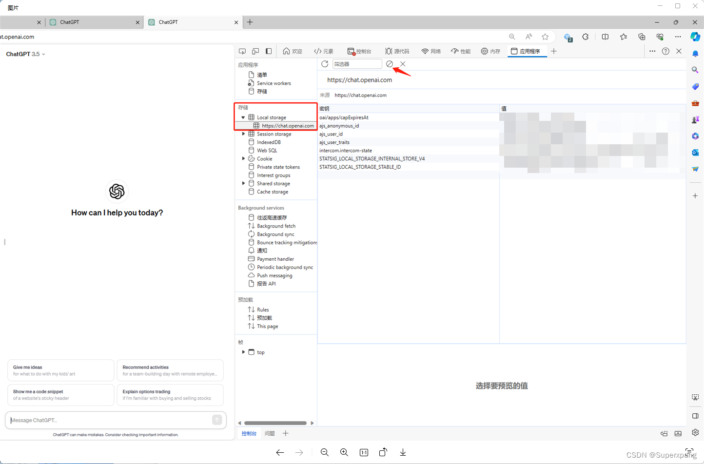Toggle split screen icon in browser toolbar
The width and height of the screenshot is (704, 464).
pyautogui.click(x=605, y=37)
